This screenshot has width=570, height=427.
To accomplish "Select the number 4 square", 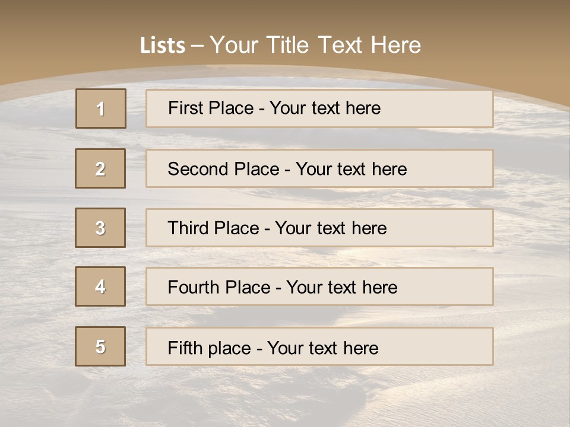I will pos(100,286).
